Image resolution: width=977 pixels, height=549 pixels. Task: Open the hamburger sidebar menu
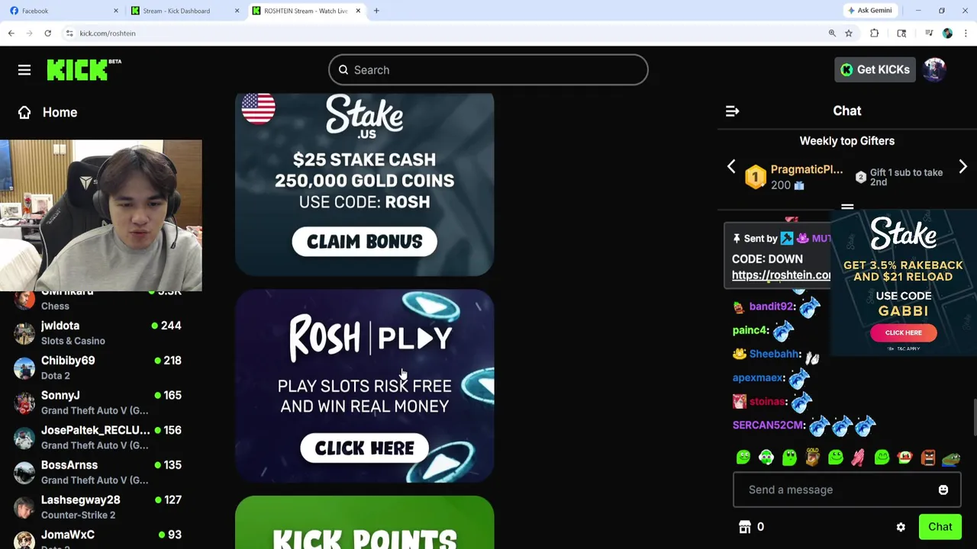coord(24,70)
